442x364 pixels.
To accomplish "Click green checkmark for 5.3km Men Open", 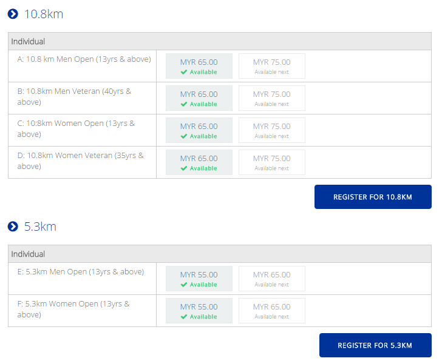I will (x=184, y=285).
